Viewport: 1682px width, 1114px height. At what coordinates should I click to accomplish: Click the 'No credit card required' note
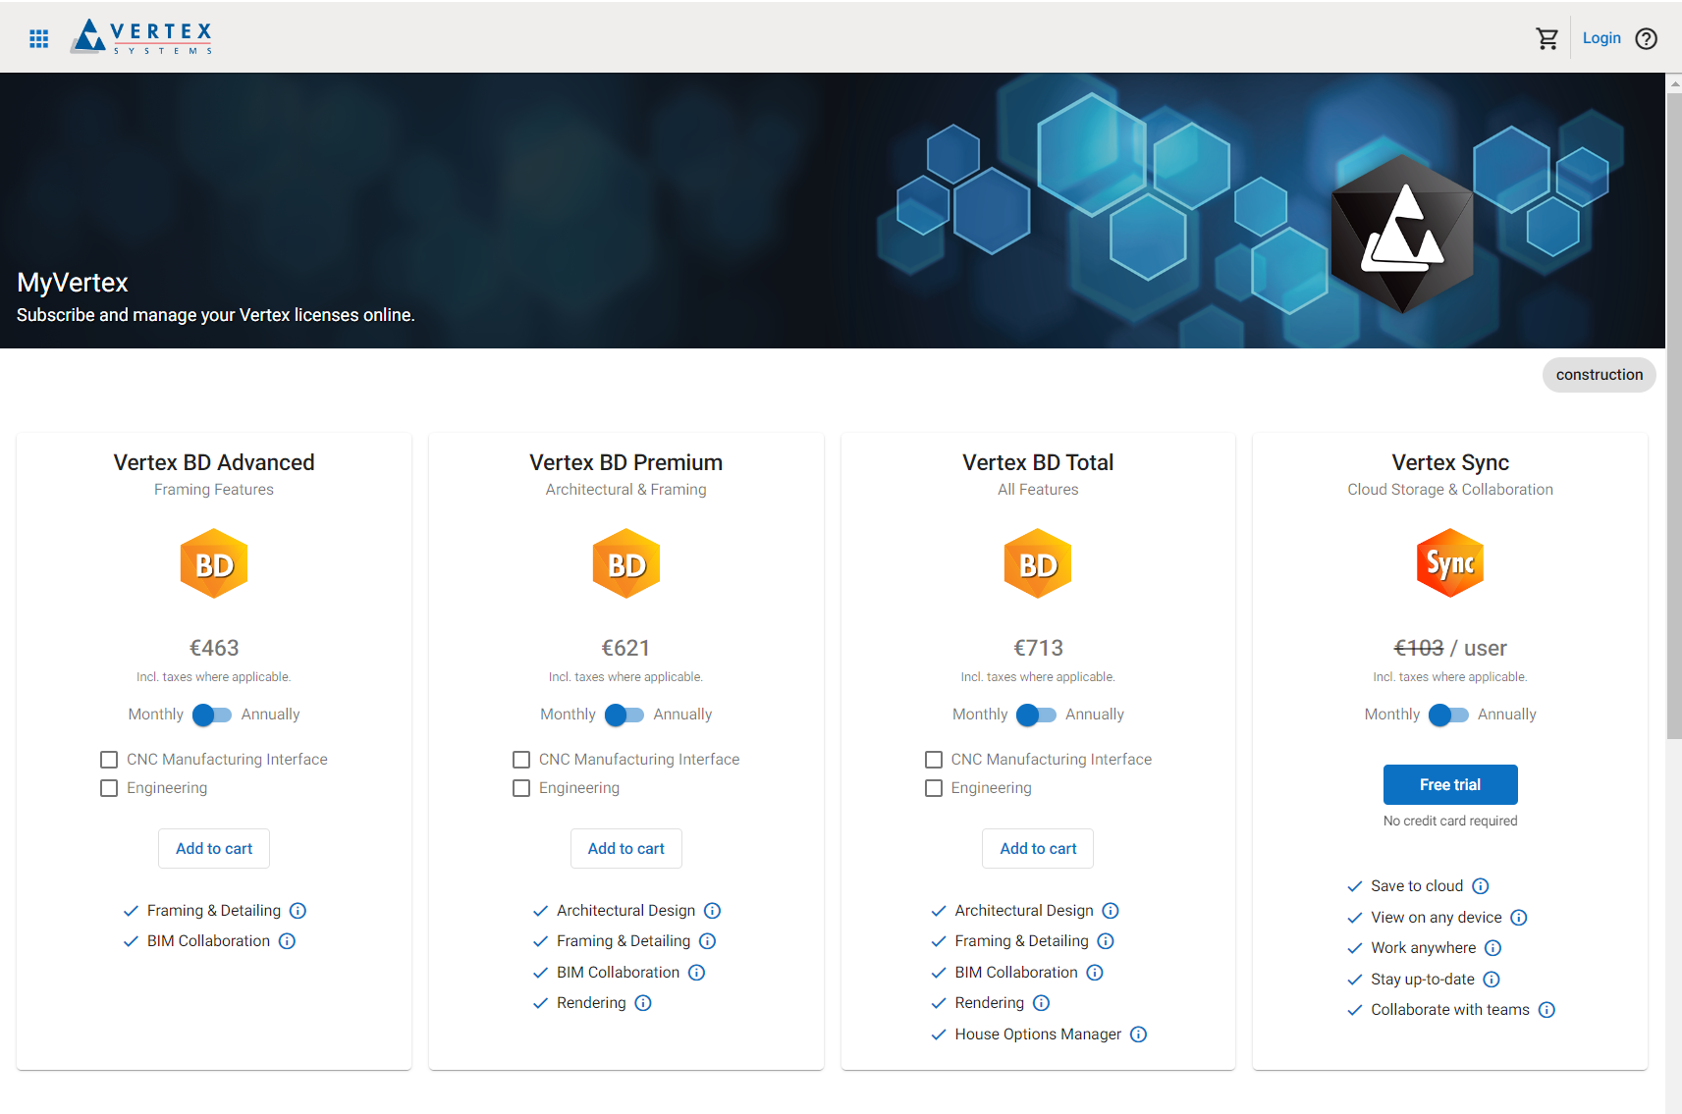(1450, 821)
